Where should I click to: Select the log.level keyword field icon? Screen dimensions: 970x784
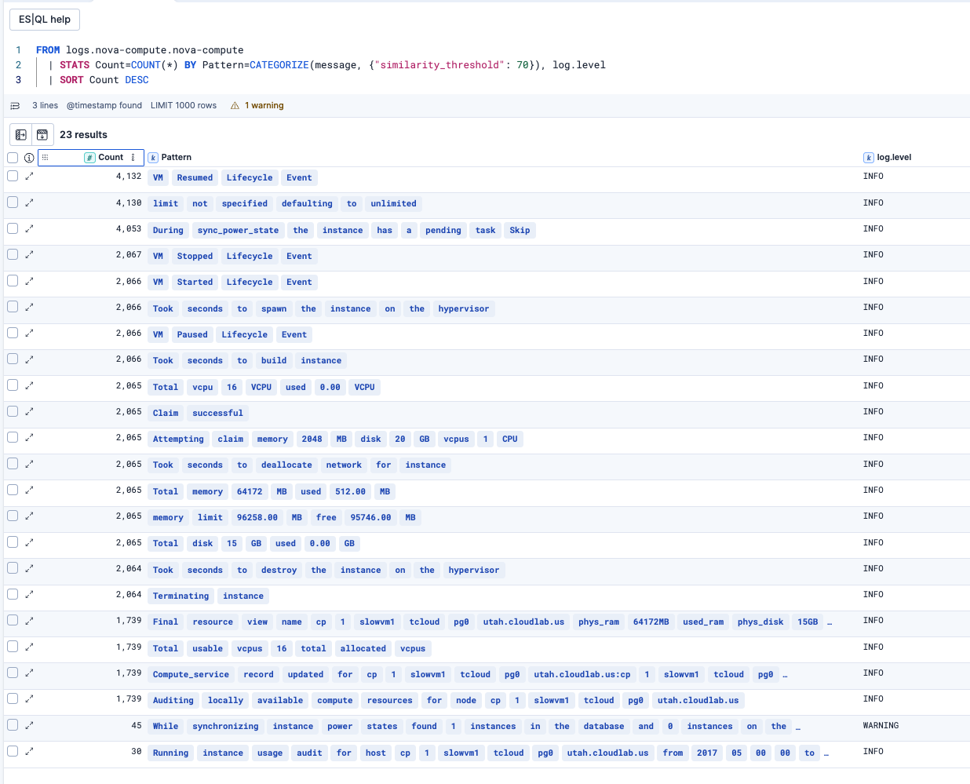pyautogui.click(x=868, y=158)
